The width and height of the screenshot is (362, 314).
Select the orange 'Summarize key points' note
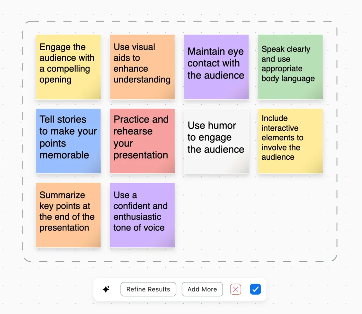pyautogui.click(x=68, y=215)
